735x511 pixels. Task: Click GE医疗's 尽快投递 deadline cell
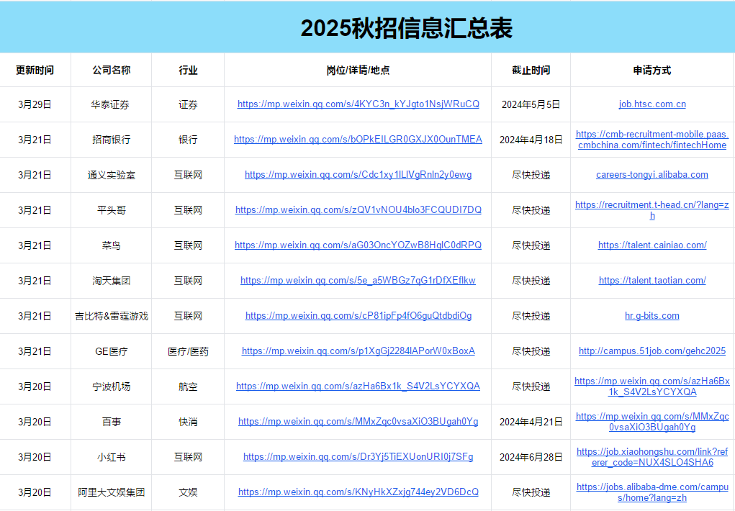531,351
